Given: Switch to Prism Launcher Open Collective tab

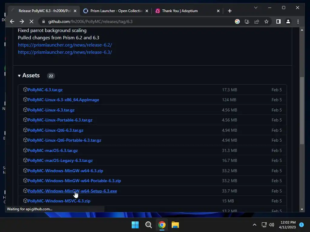Looking at the screenshot, I should 116,11.
